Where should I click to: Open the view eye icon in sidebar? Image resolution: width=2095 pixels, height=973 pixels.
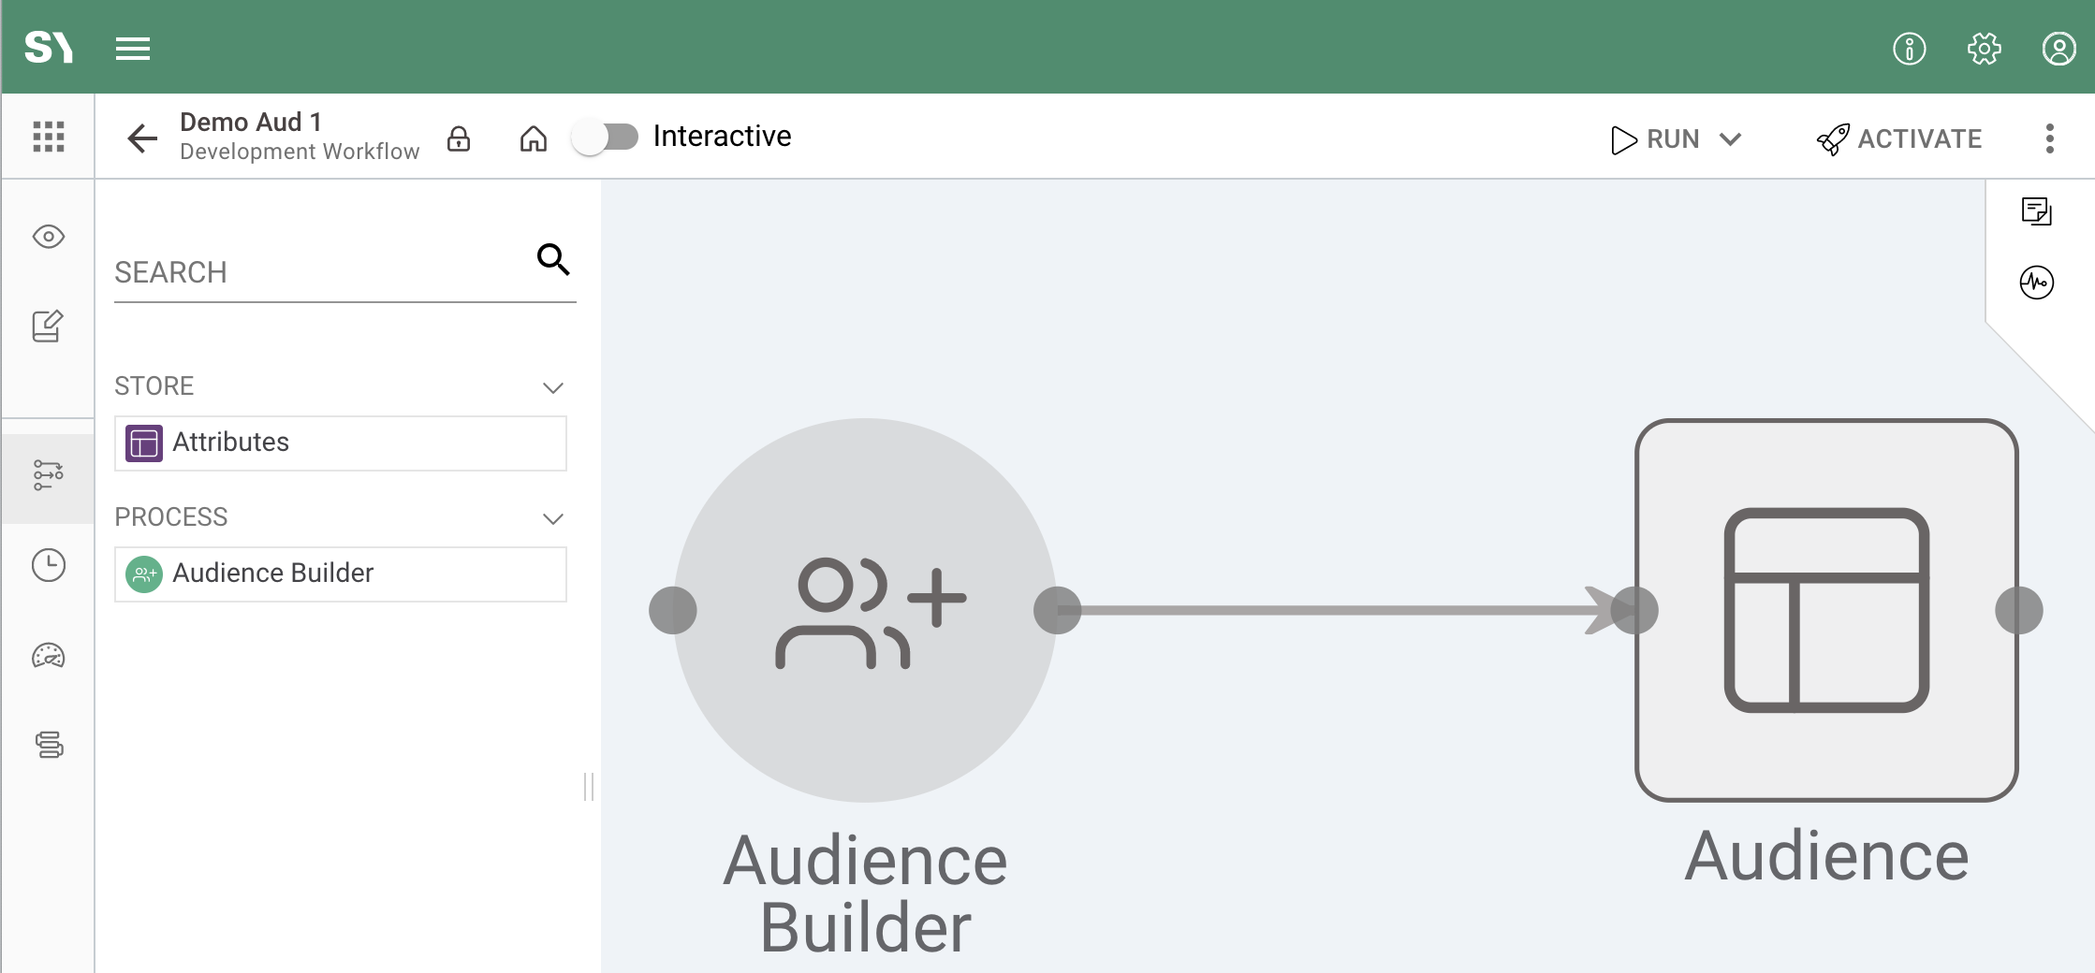(46, 237)
